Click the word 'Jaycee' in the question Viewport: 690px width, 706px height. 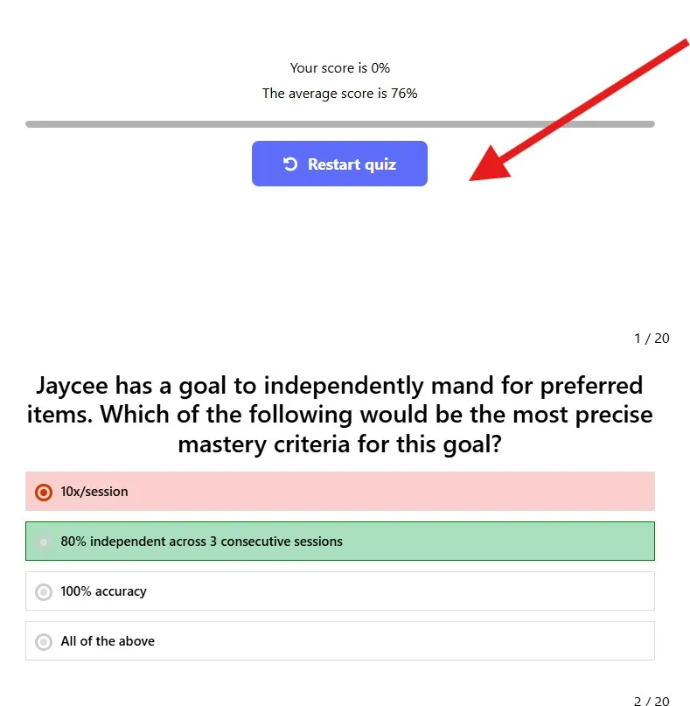click(72, 387)
